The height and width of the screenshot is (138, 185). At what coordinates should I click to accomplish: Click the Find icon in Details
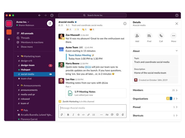point(149,36)
